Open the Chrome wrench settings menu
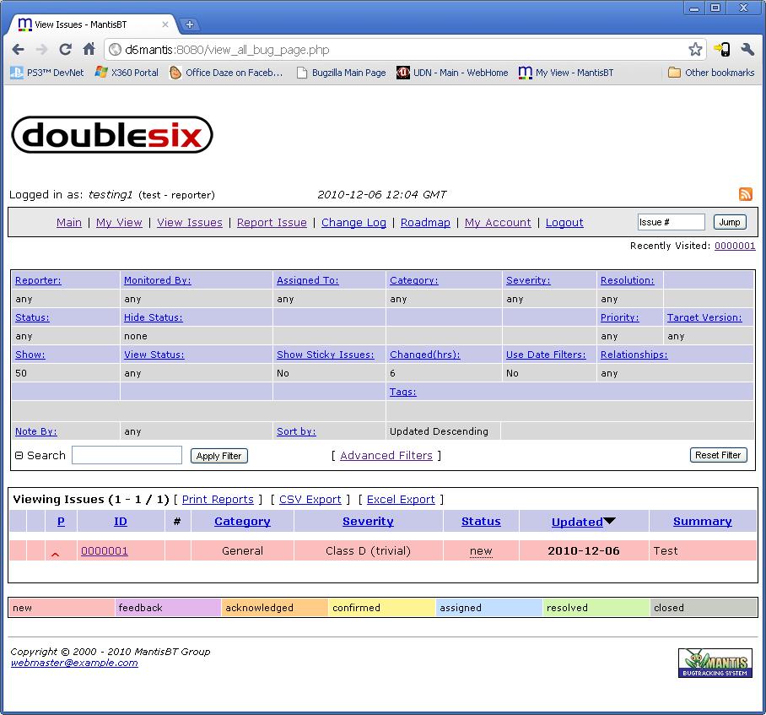Viewport: 766px width, 715px height. pos(747,50)
